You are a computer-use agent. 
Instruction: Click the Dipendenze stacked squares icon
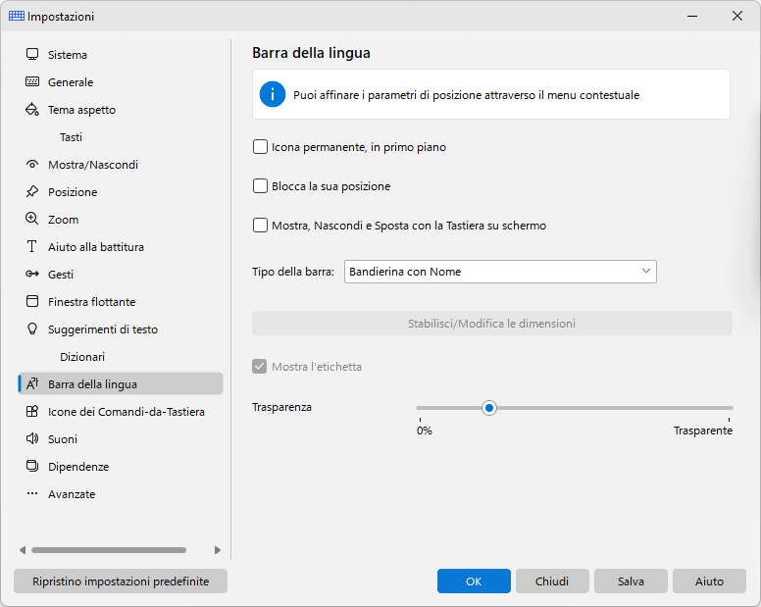point(32,467)
